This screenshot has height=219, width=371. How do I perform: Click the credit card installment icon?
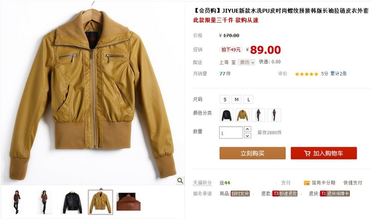click(307, 183)
